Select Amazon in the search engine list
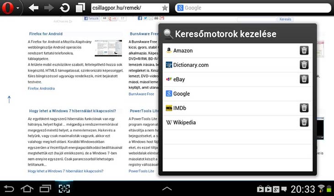Image resolution: width=334 pixels, height=196 pixels. 237,50
